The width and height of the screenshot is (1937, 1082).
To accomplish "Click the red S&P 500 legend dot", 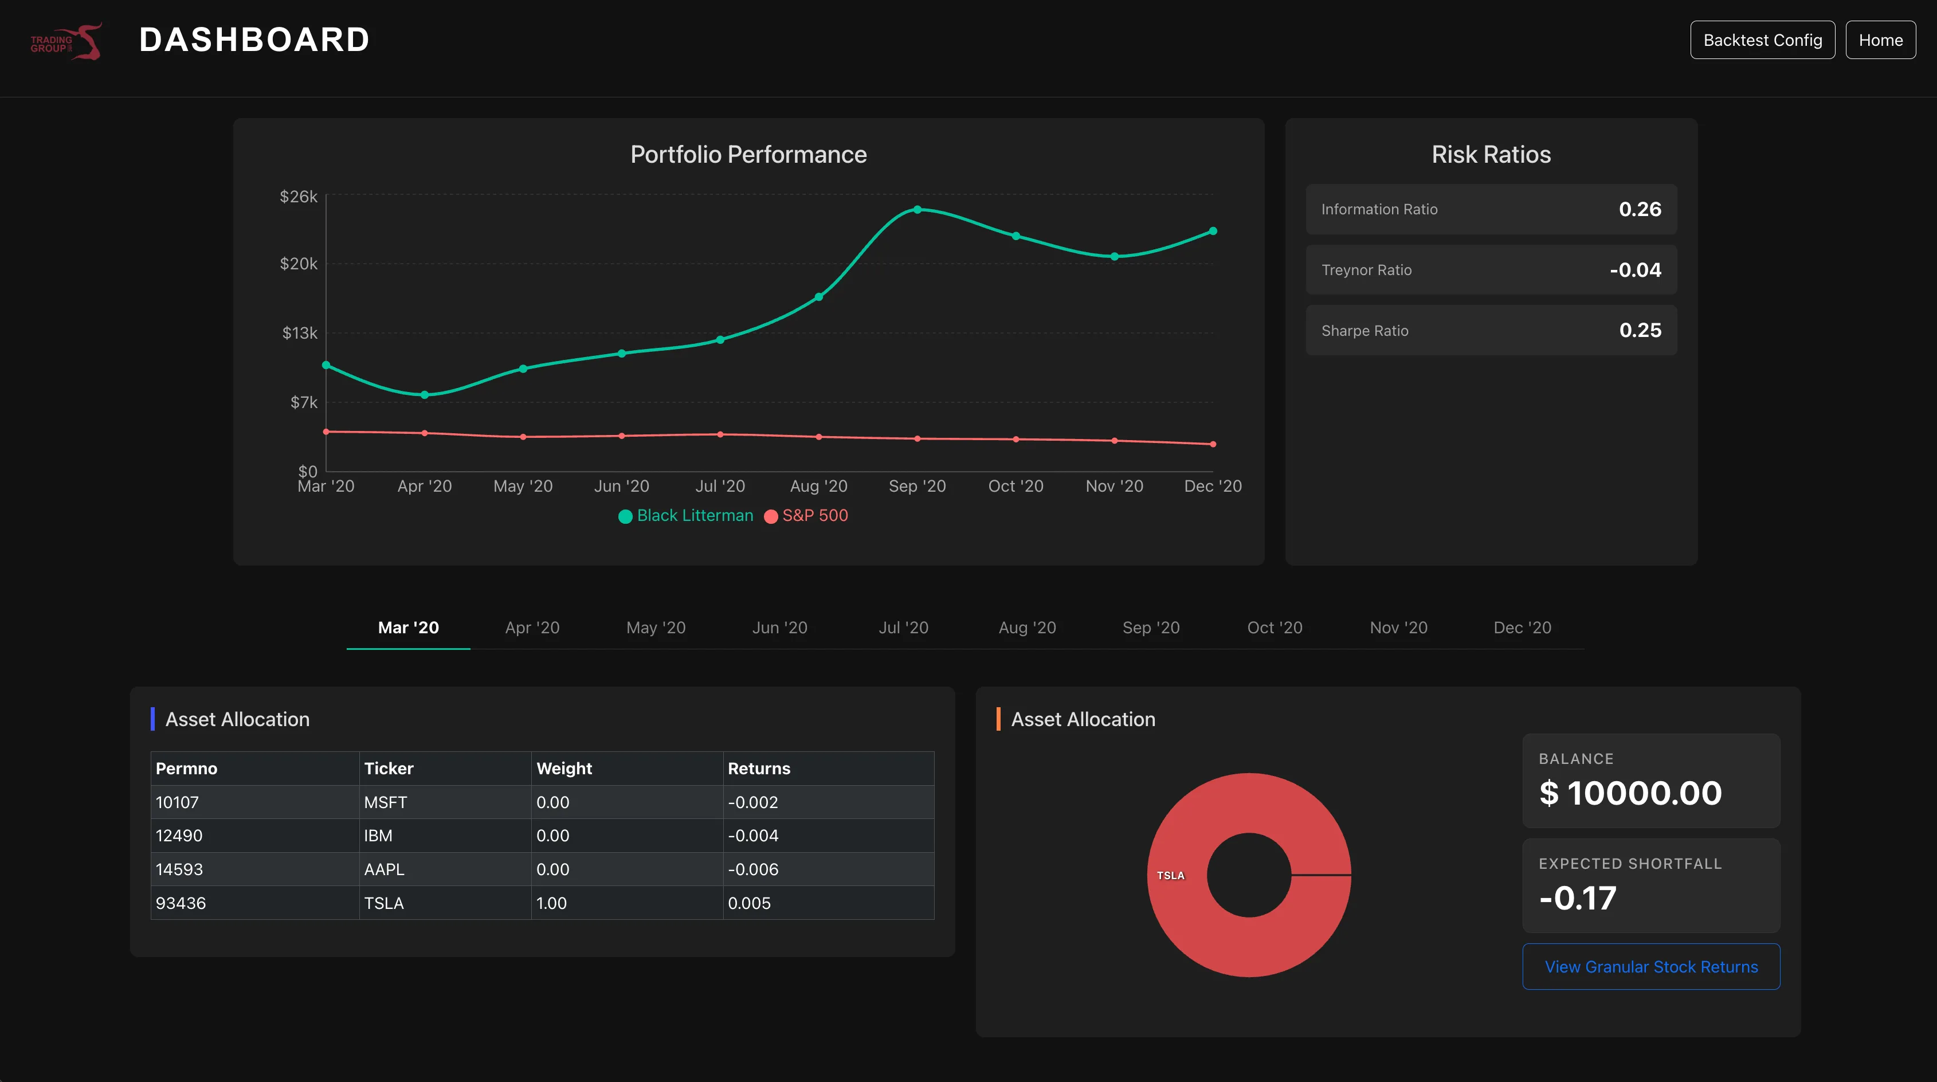I will 771,516.
